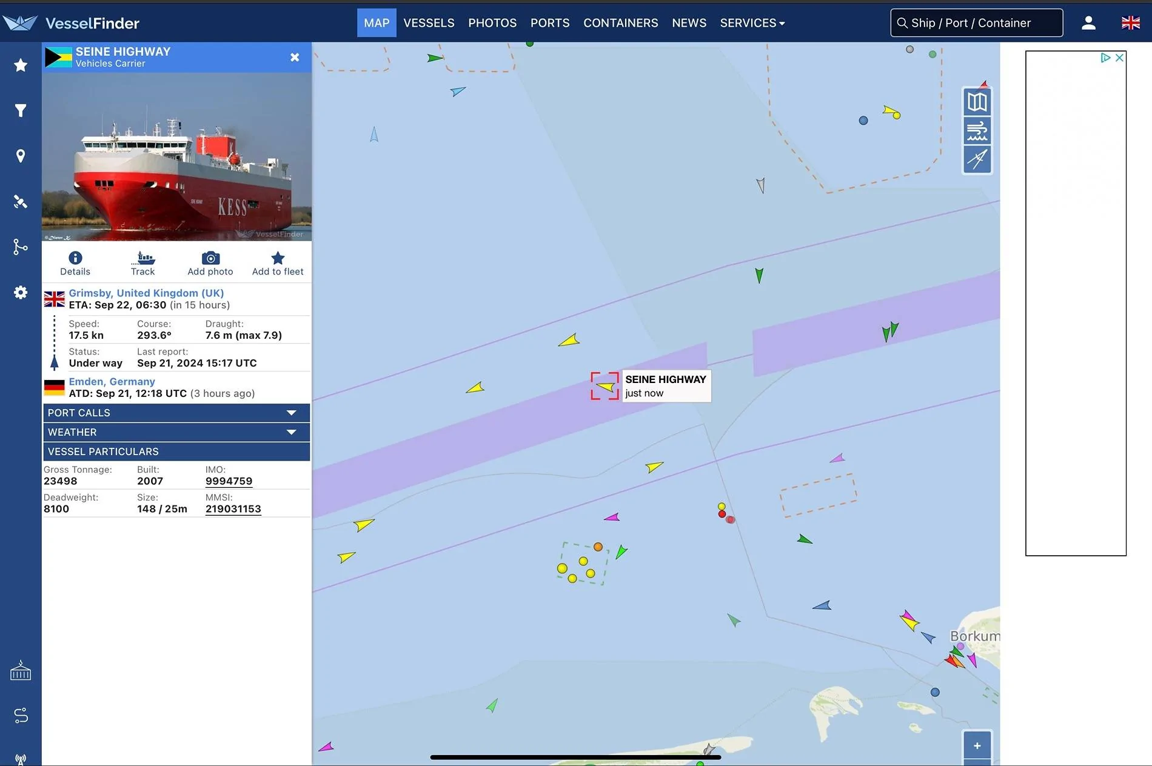Open the container ship icon in sidebar
The height and width of the screenshot is (766, 1152).
[21, 670]
